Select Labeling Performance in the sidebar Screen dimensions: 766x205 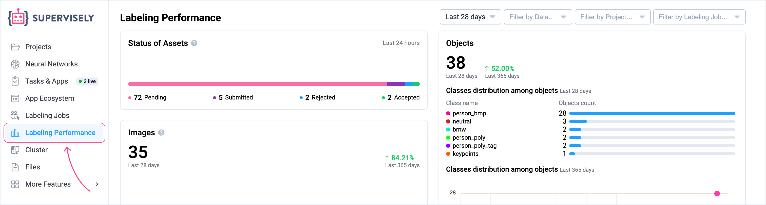(x=60, y=133)
